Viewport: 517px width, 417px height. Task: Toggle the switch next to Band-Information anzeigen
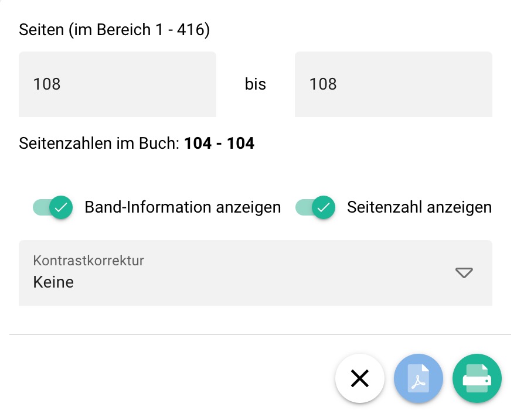pyautogui.click(x=52, y=207)
